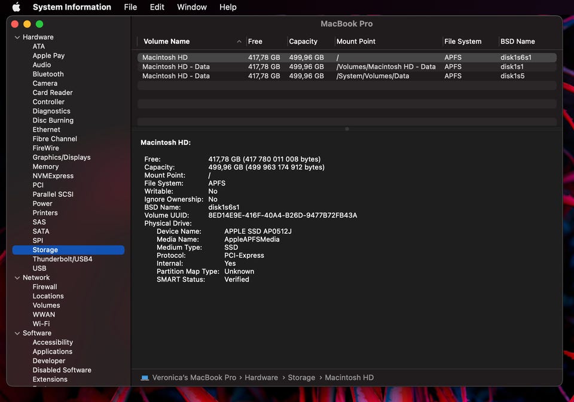Select the Macintosh HD - Data row on disk1s5

(x=176, y=76)
